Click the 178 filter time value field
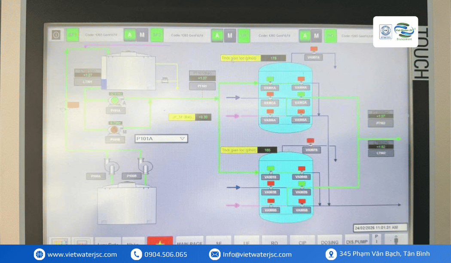 coord(273,58)
